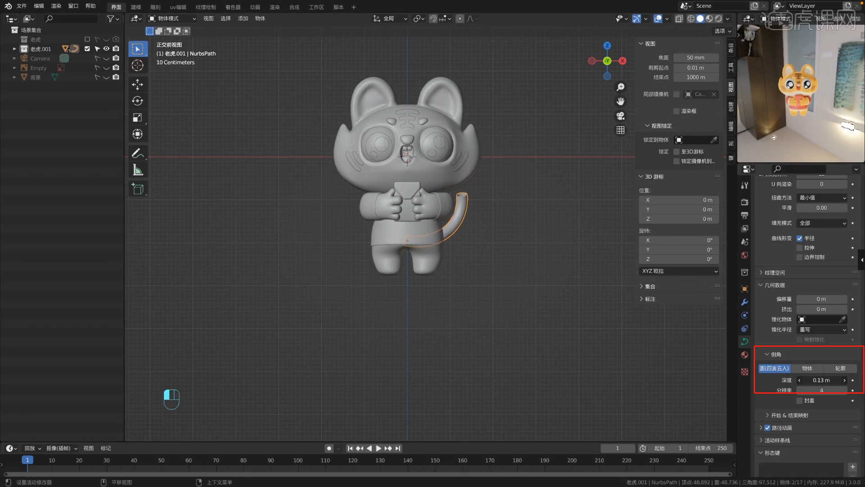
Task: Open the 文件 menu
Action: click(22, 6)
